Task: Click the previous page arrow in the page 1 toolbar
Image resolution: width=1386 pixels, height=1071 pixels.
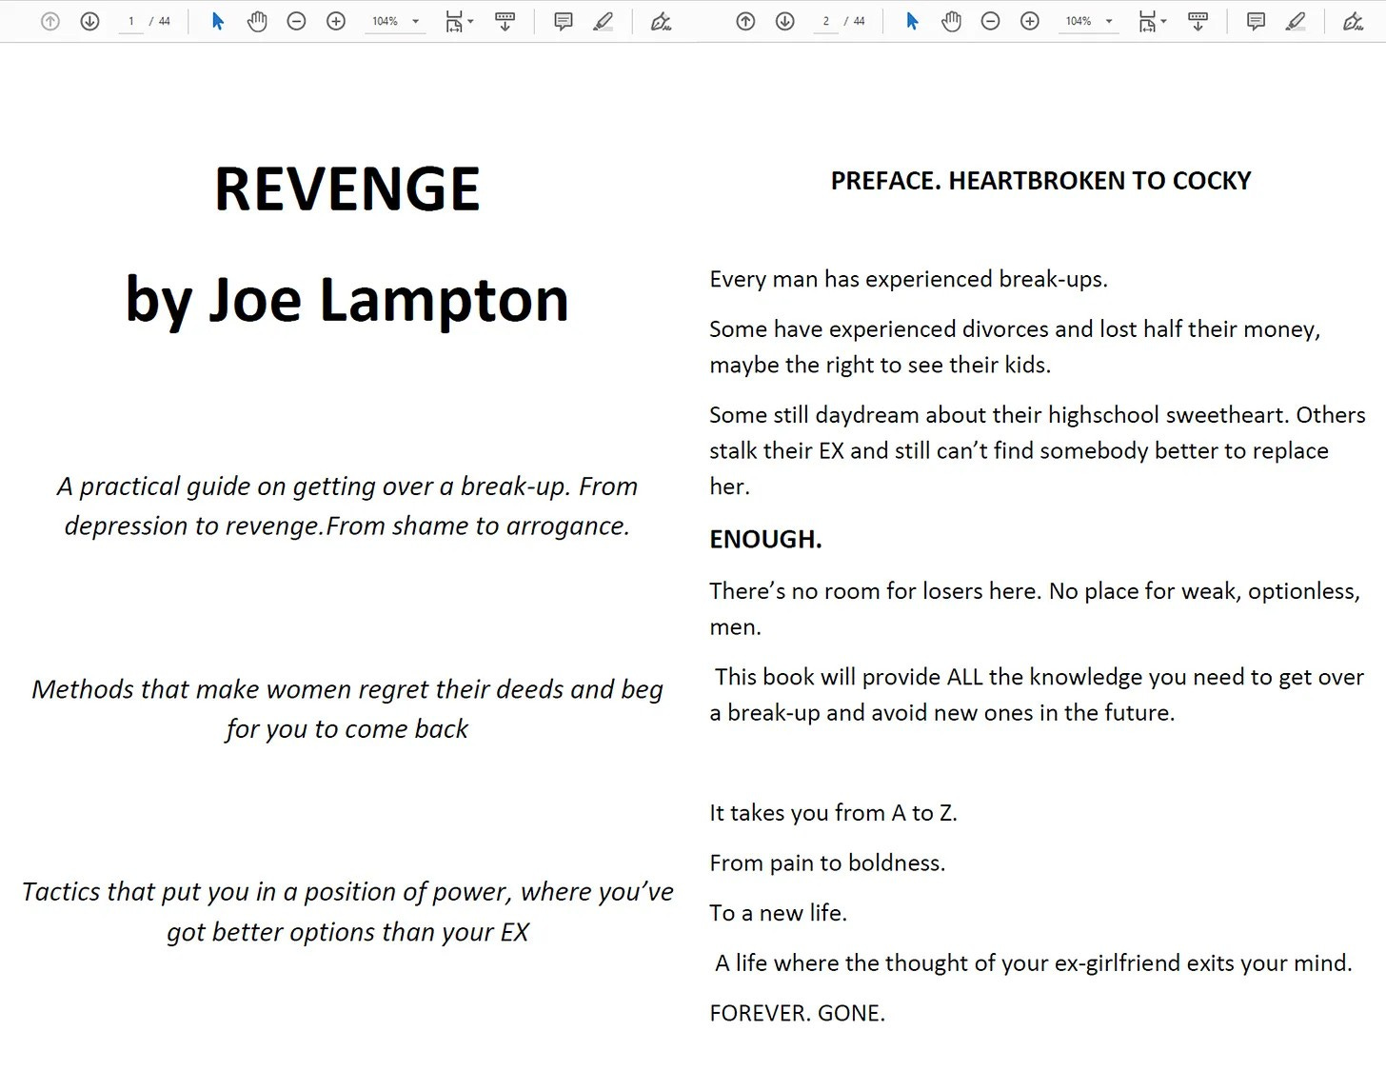Action: tap(50, 21)
